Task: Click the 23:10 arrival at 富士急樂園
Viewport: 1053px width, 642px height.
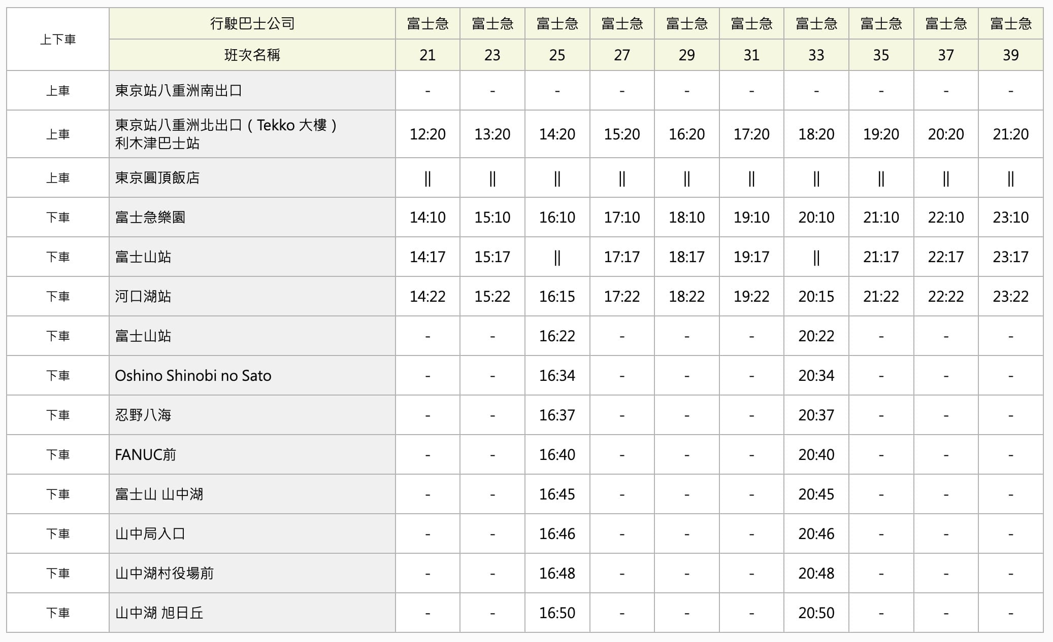Action: tap(1011, 217)
